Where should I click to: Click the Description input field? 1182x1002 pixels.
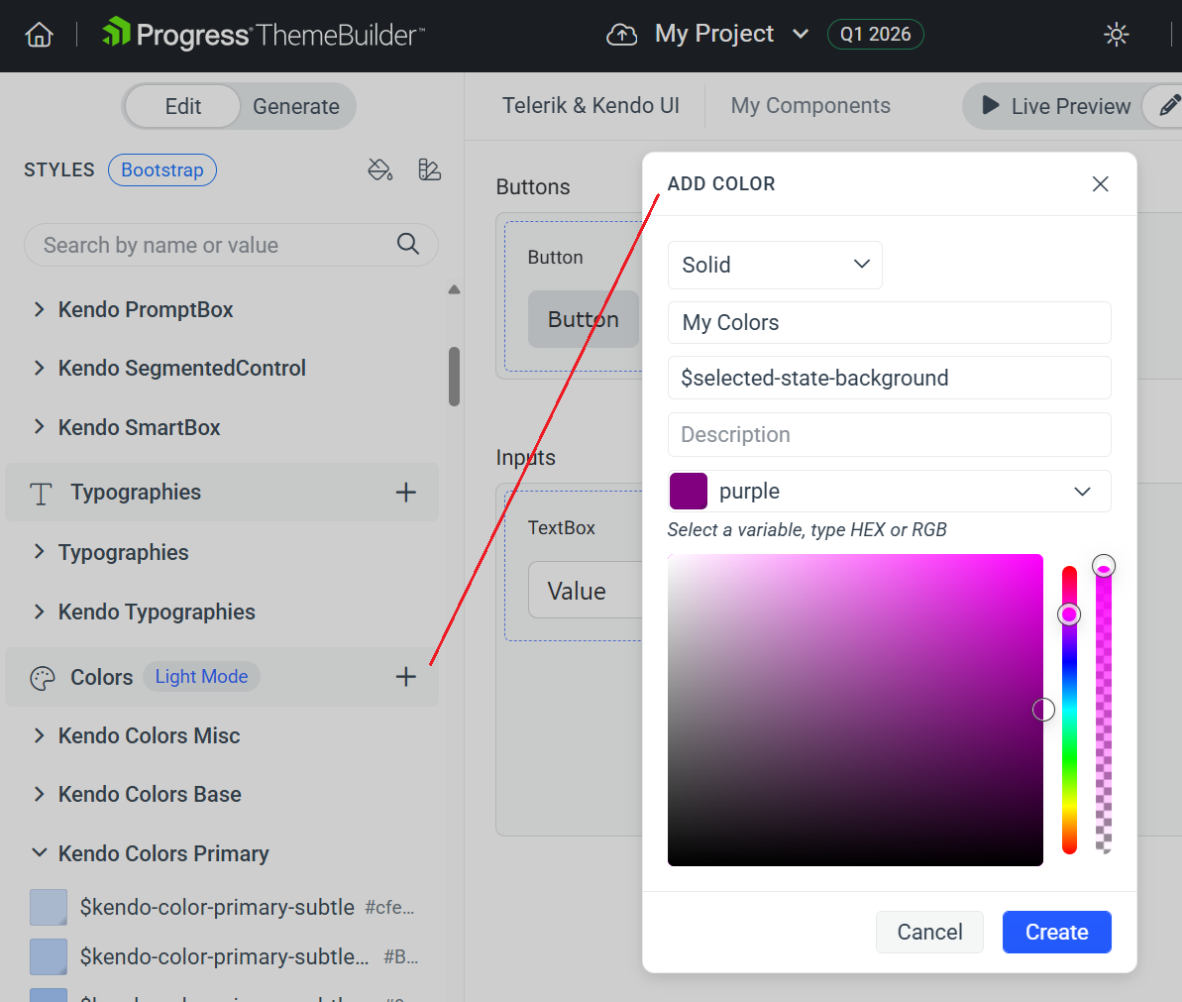point(889,434)
